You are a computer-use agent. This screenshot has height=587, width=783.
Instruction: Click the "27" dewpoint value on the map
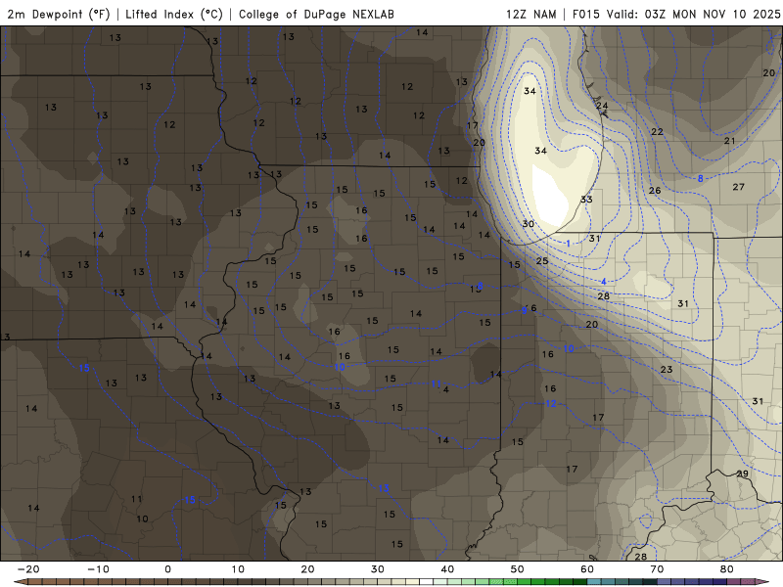pyautogui.click(x=739, y=187)
